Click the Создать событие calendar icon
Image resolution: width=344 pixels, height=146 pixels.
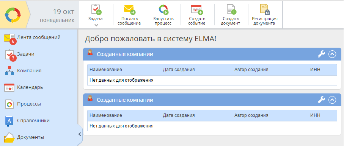click(x=197, y=9)
